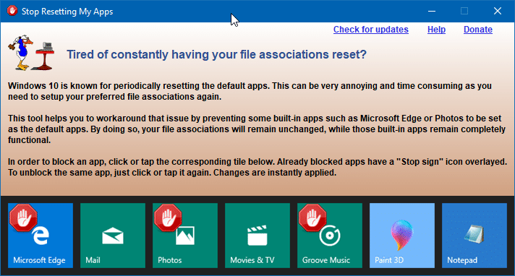Click the window title "Stop Resetting My Apps"
The height and width of the screenshot is (276, 515).
(67, 12)
